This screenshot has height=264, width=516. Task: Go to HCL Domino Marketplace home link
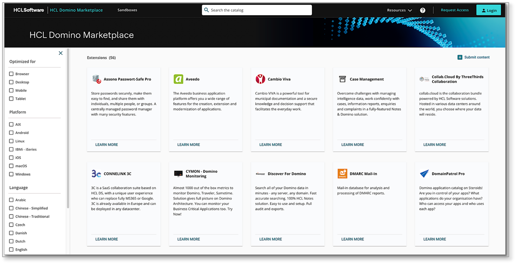click(76, 10)
